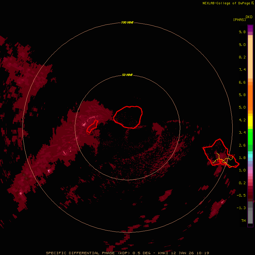Click the pink segment beside 1.0
The height and width of the screenshot is (255, 255).
[x=250, y=172]
